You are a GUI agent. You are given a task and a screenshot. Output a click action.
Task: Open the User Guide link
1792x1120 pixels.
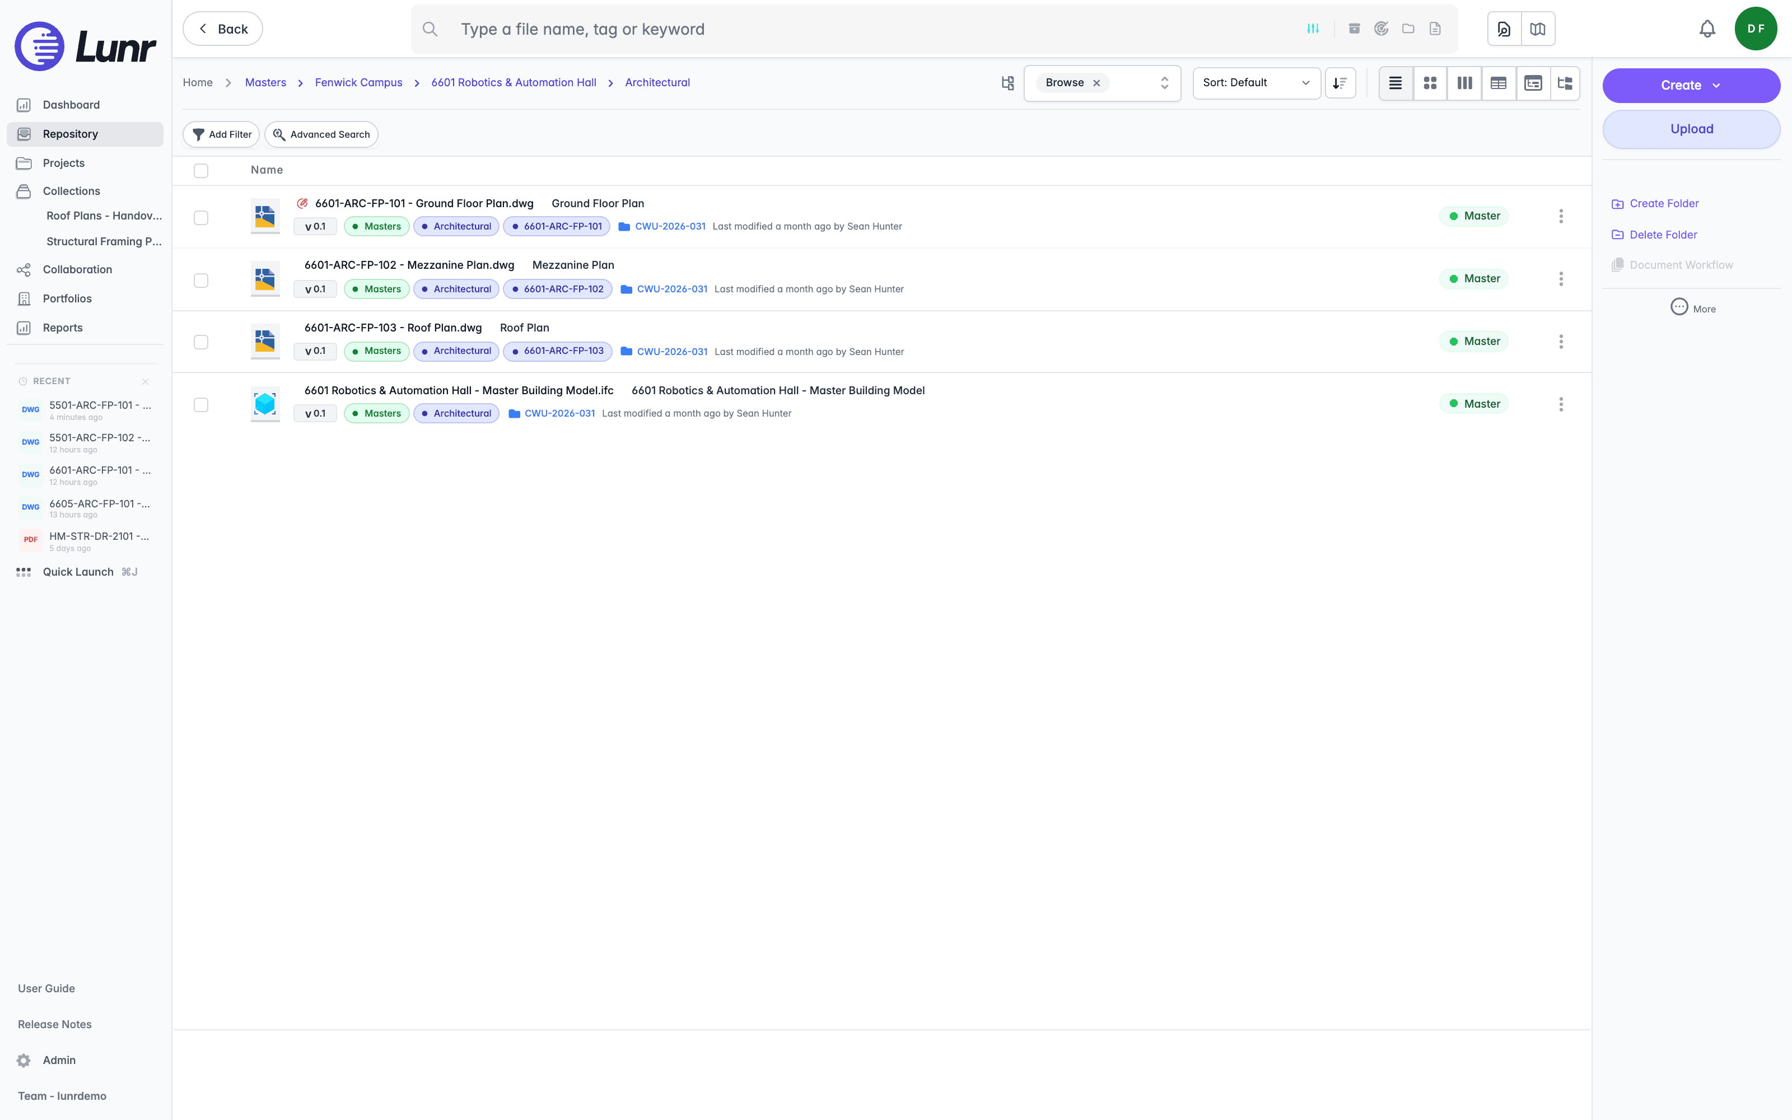[x=46, y=988]
